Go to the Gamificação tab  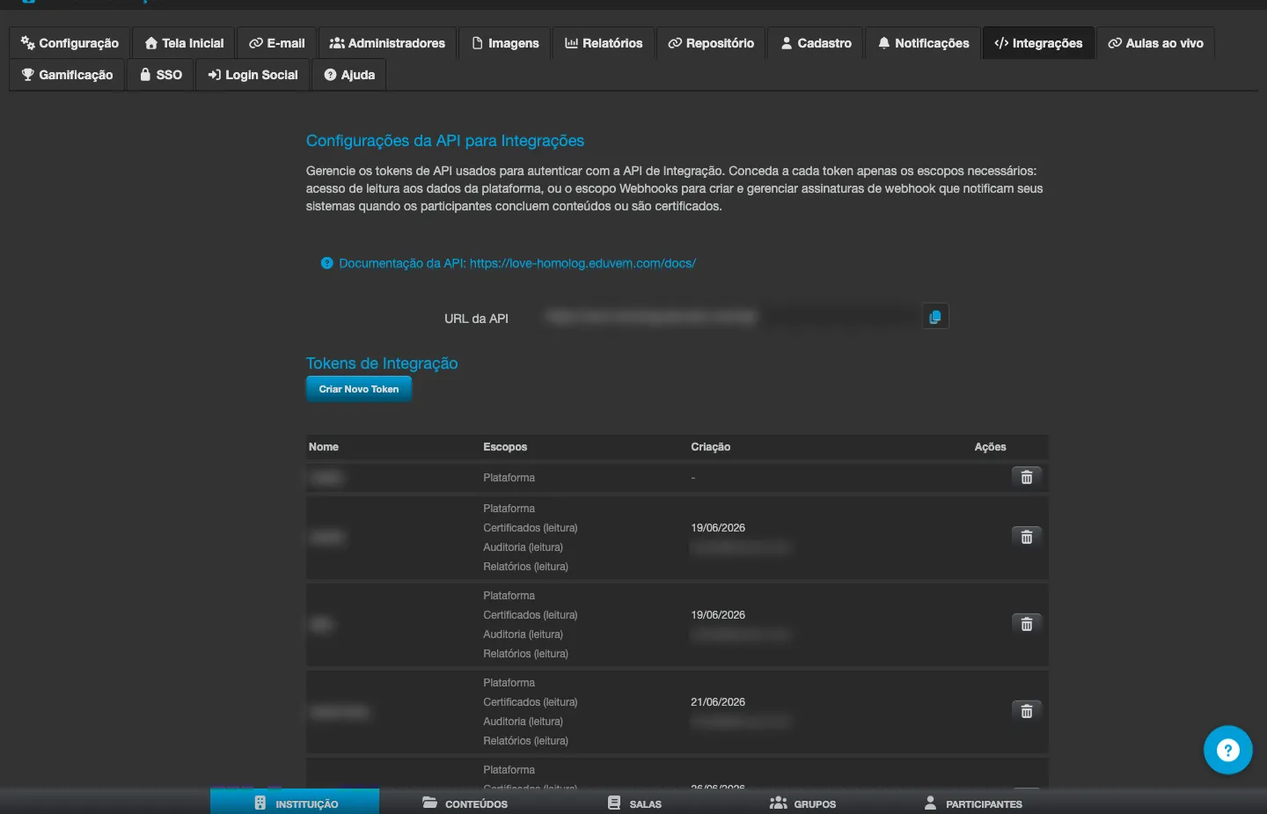pos(67,75)
